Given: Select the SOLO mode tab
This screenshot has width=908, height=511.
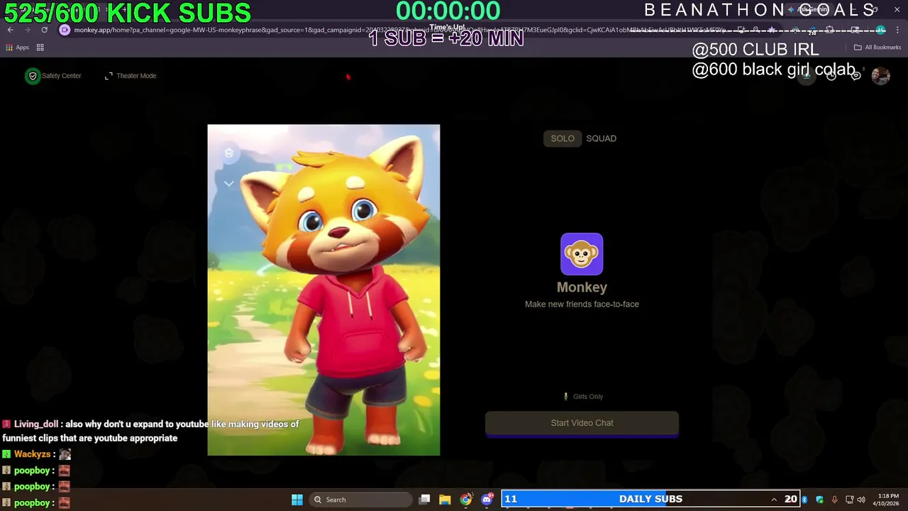Looking at the screenshot, I should coord(563,138).
